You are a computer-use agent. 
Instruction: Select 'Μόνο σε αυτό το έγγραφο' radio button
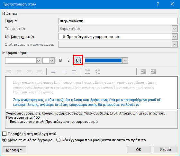pos(4,140)
